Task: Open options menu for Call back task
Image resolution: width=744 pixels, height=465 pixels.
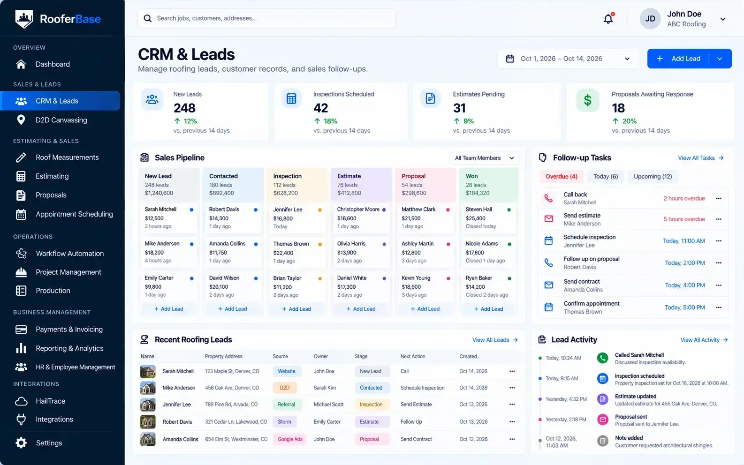Action: tap(719, 198)
